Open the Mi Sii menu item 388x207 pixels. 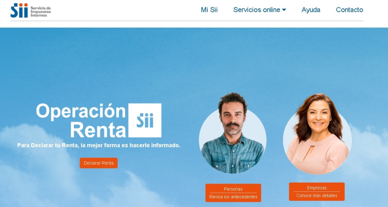click(x=209, y=10)
